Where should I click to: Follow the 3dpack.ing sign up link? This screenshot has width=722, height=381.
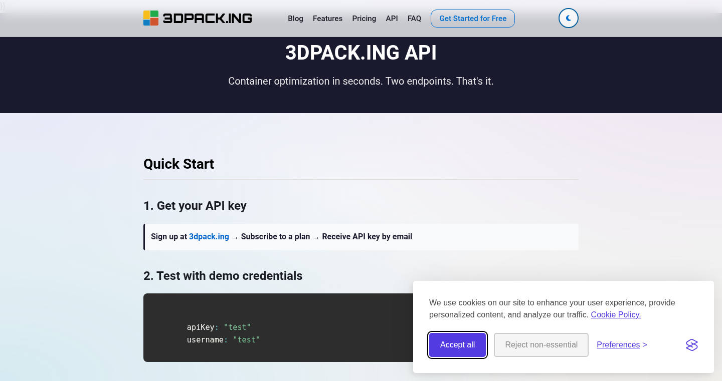[x=209, y=236]
